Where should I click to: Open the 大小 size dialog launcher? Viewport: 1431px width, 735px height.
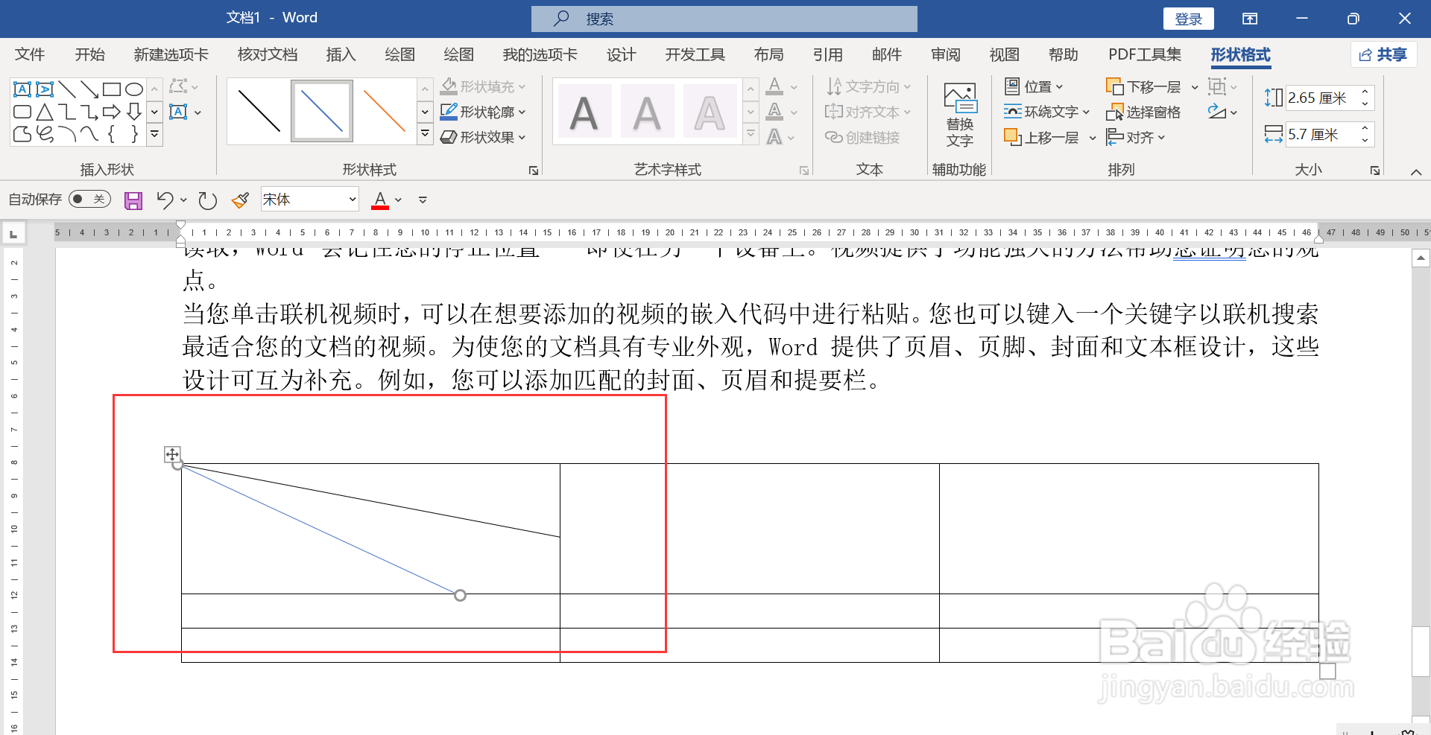[1375, 171]
